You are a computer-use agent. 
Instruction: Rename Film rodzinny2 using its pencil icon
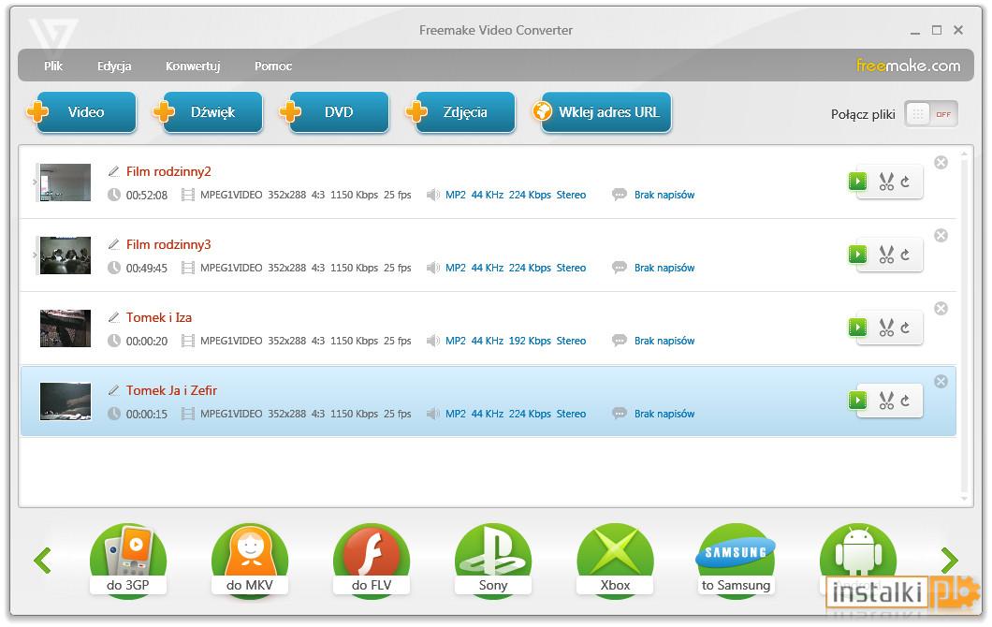[114, 171]
